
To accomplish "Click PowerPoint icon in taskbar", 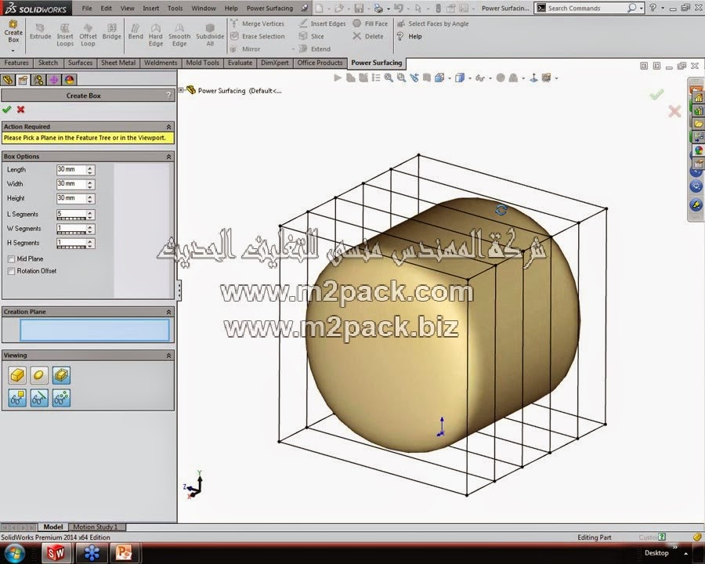I will coord(124,553).
